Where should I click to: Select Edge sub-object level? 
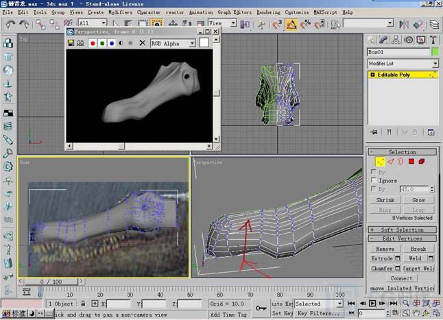coord(391,162)
